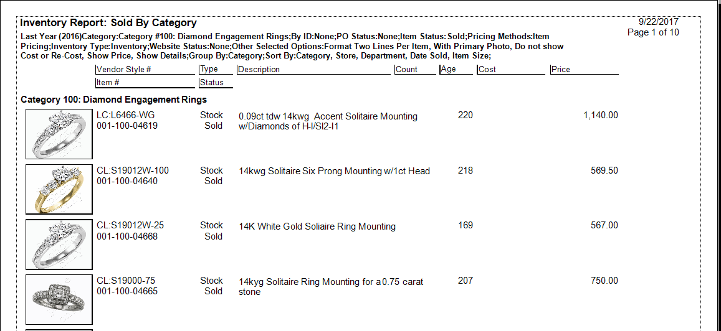Select the Age column header
721x331 pixels.
449,70
